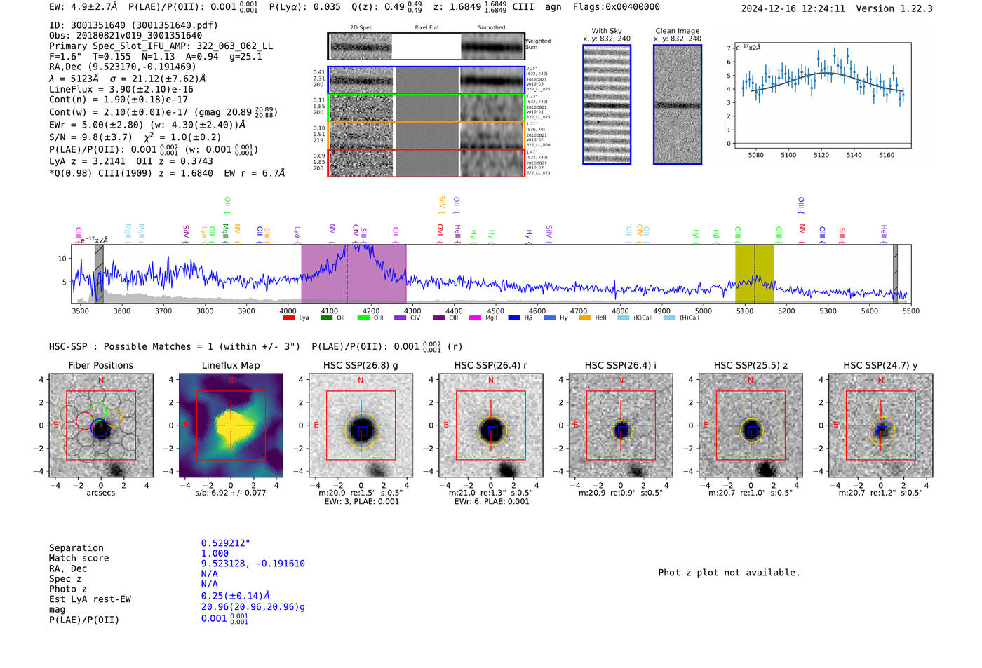Open the HSC SSP(24.7) y cutout
The image size is (982, 668).
(881, 425)
